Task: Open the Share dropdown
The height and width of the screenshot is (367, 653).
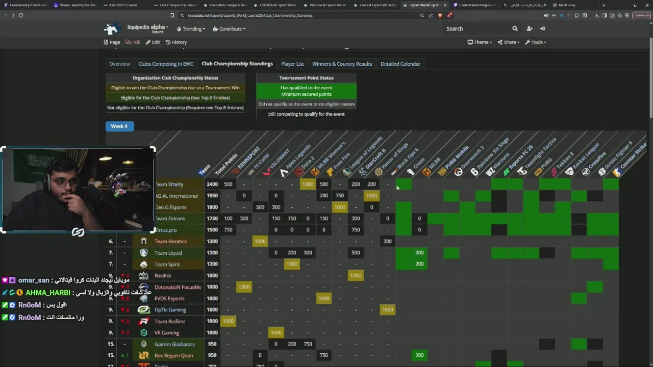Action: pyautogui.click(x=509, y=42)
